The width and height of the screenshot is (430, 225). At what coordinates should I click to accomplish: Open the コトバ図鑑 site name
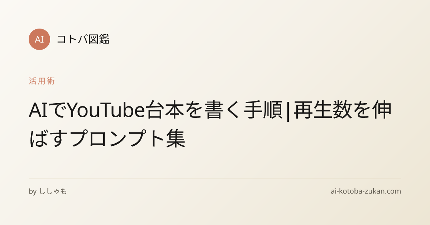pyautogui.click(x=83, y=39)
